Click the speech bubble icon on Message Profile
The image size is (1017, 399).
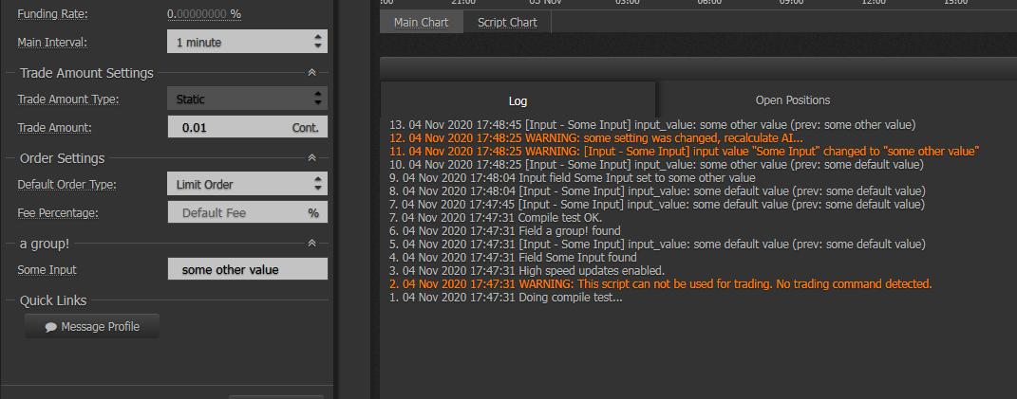pos(51,327)
